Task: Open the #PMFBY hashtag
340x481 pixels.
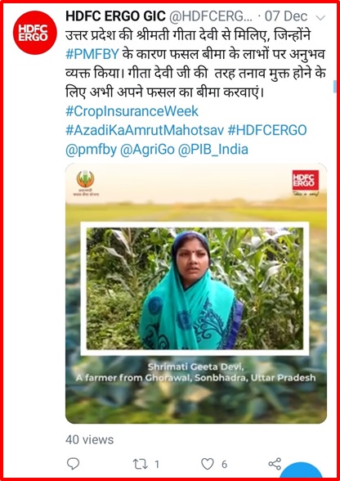Action: point(92,54)
